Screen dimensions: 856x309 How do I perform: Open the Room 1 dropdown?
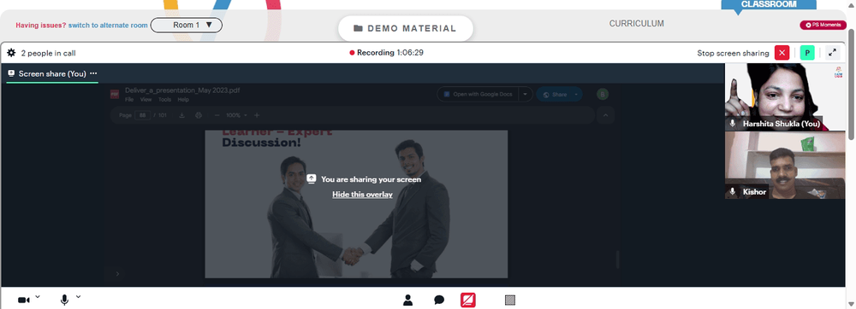[x=187, y=25]
